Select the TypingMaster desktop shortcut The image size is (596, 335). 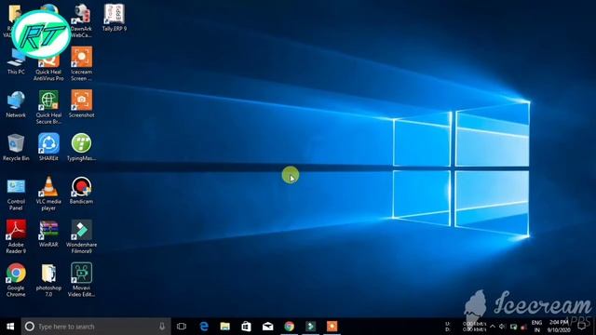click(81, 147)
